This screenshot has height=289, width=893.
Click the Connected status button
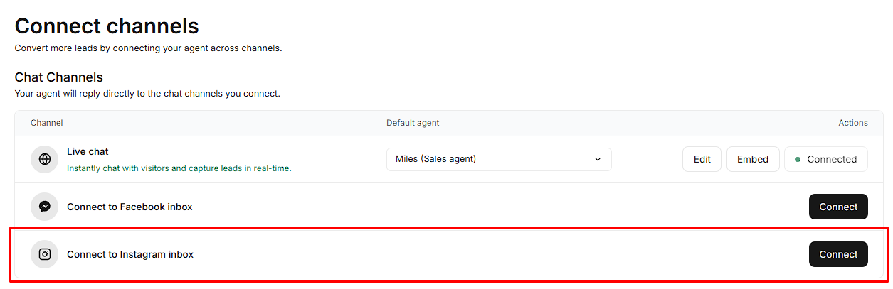825,159
